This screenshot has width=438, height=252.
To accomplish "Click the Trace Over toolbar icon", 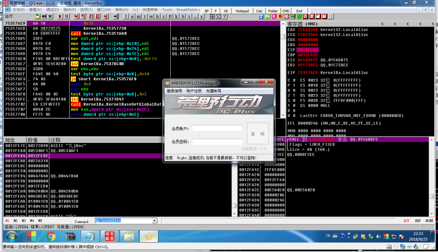I will coord(98,16).
